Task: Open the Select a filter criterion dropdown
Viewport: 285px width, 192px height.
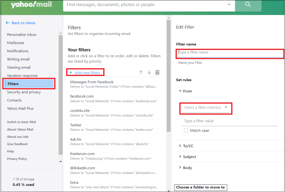Action: point(205,108)
